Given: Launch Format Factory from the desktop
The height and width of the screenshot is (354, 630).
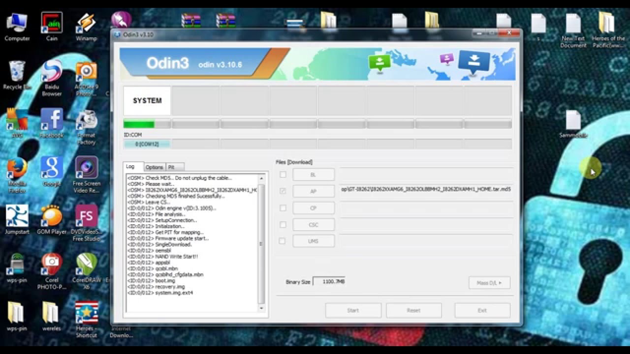Looking at the screenshot, I should pyautogui.click(x=86, y=126).
